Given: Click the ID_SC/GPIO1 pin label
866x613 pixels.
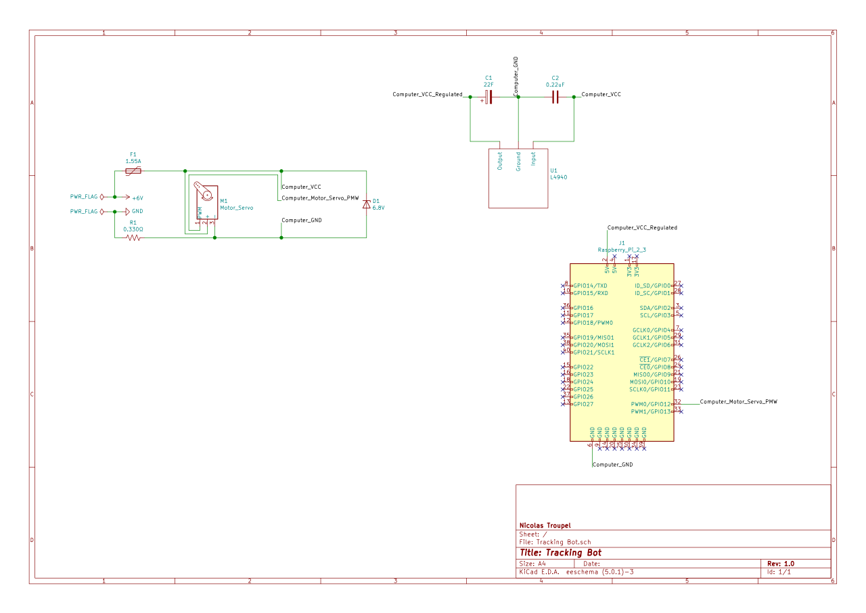Looking at the screenshot, I should [x=652, y=293].
